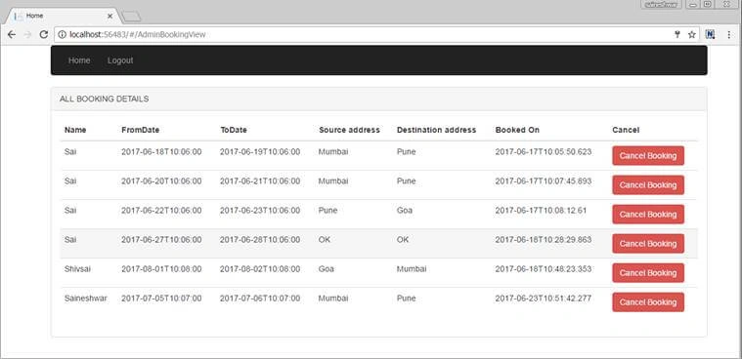Image resolution: width=742 pixels, height=359 pixels.
Task: Click booked-on value 2017-06-17T10:08:12.61
Action: 541,211
